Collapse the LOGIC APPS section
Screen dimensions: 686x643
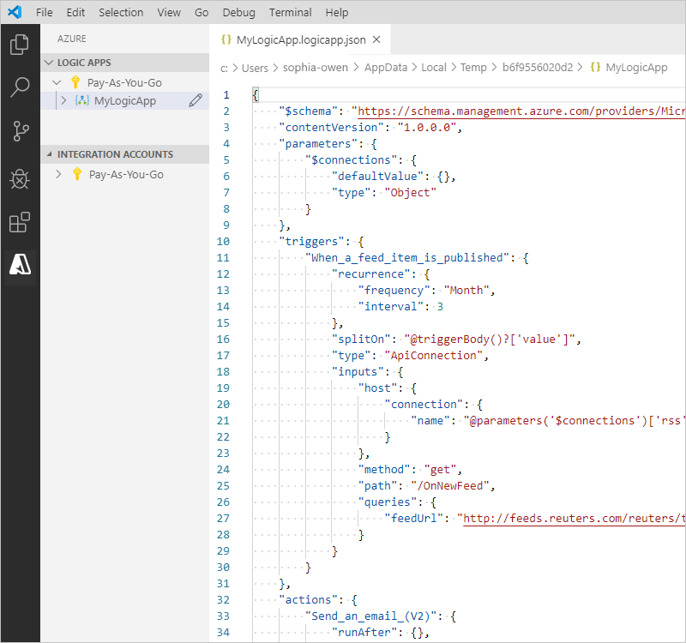click(50, 63)
